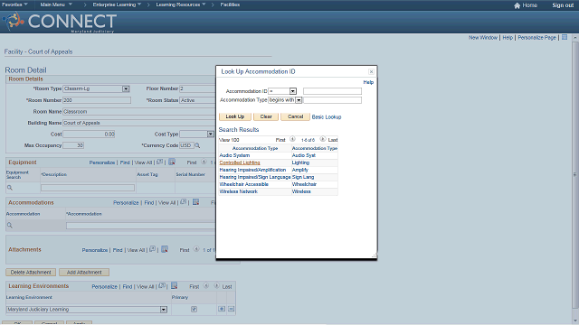Screen dimensions: 579x325
Task: Toggle the Primary checkbox for Maryland Judiciary Learning
Action: click(x=194, y=309)
